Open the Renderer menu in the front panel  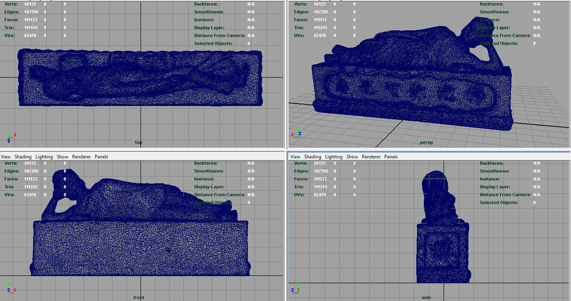82,157
